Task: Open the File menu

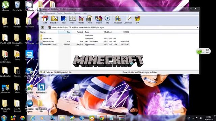Action: 42,13
